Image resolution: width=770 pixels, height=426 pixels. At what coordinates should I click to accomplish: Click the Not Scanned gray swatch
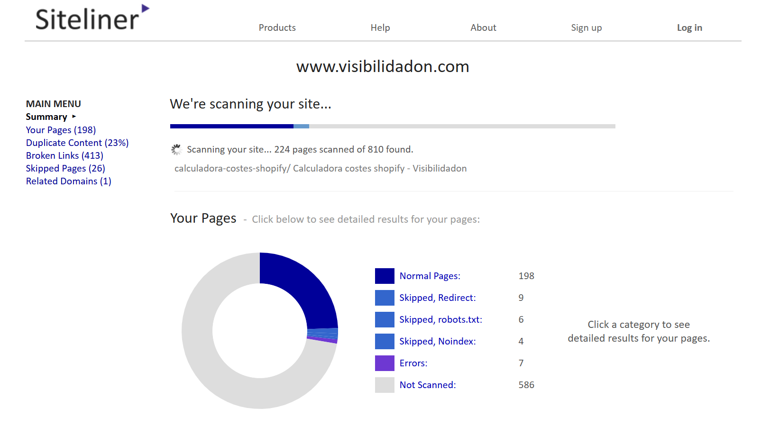point(385,385)
